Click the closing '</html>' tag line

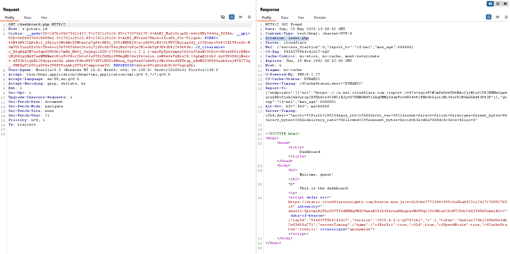click(273, 243)
